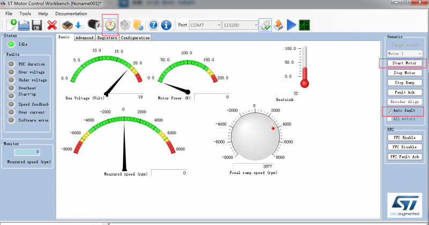Viewport: 429px width, 225px height.
Task: Click the PFC Enable button
Action: point(404,137)
